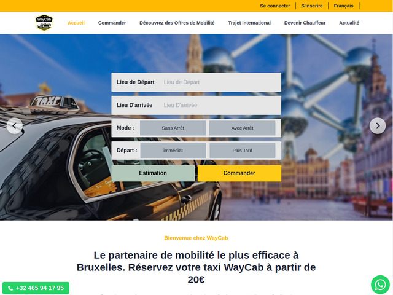Open Découvrez des Offres de Mobilité menu
The width and height of the screenshot is (393, 295).
(x=177, y=23)
